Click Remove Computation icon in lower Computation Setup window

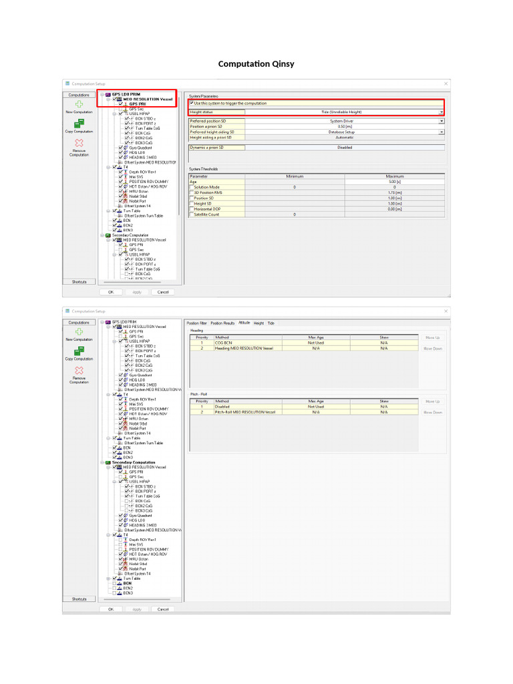click(79, 371)
